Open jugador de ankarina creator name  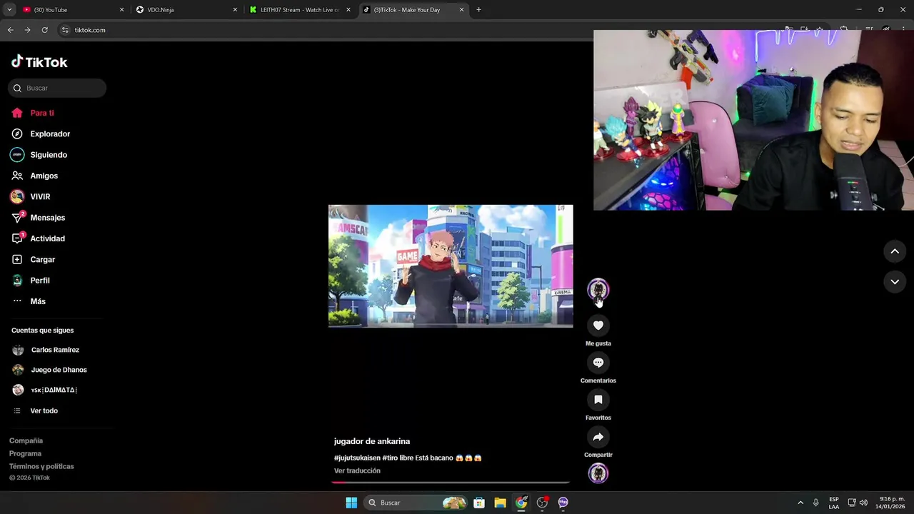tap(372, 441)
